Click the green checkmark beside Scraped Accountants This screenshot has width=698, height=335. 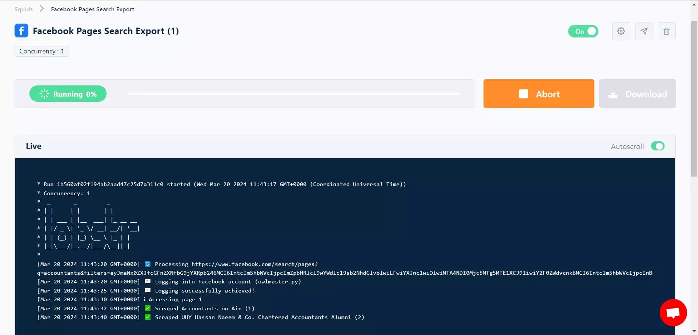click(147, 308)
